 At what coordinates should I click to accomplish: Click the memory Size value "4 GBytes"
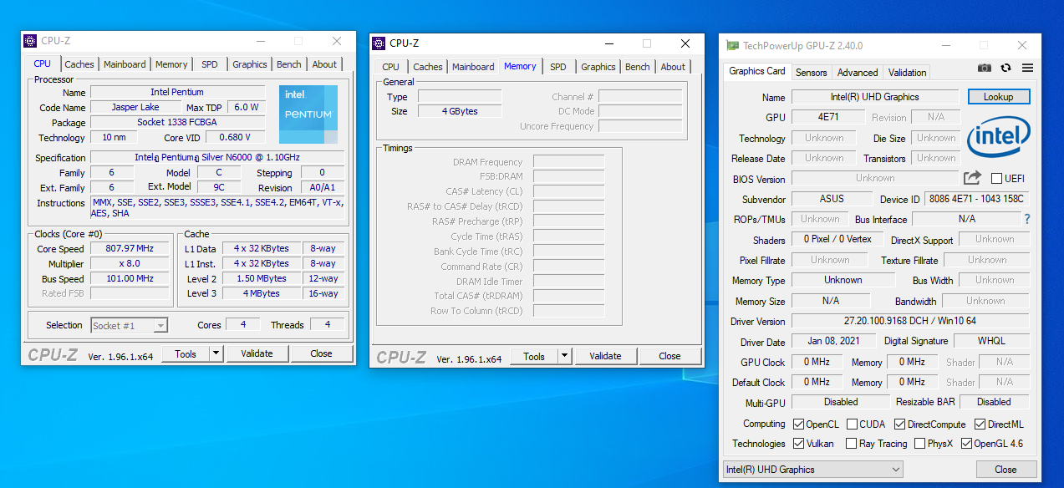point(460,111)
